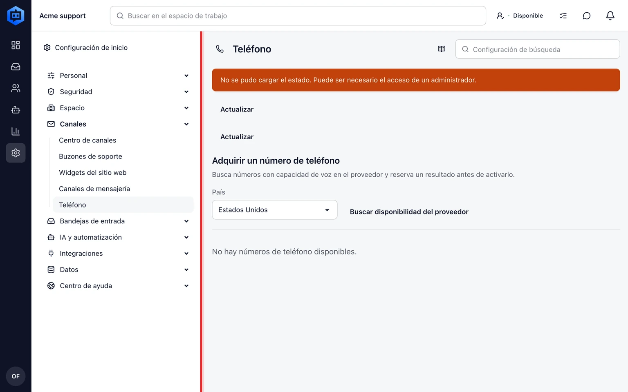Expand the Seguridad section chevron

[186, 92]
